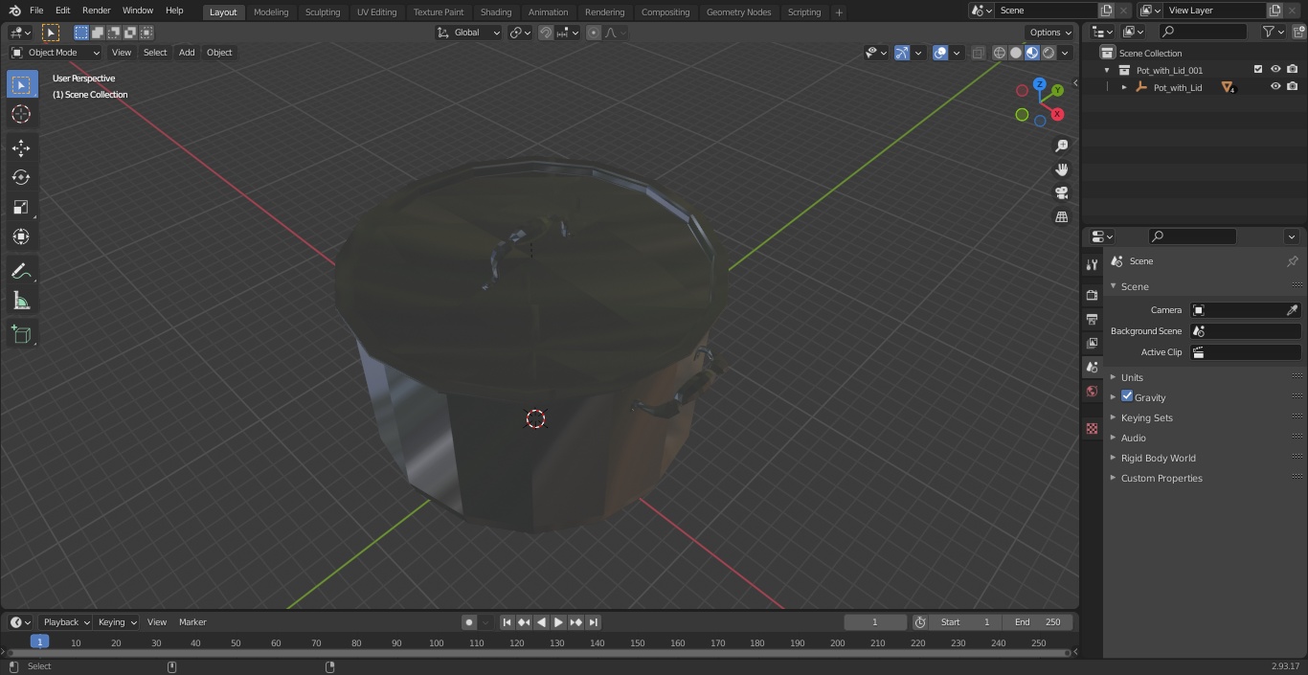Activate the Transform tool
1308x675 pixels.
[21, 236]
